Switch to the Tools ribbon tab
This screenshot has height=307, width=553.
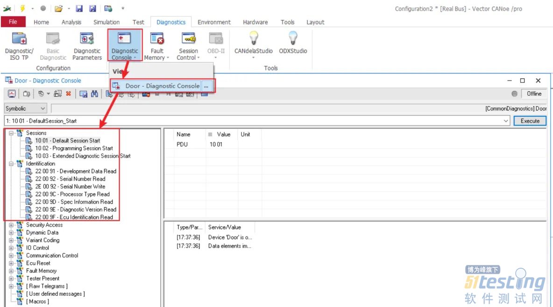pyautogui.click(x=287, y=22)
